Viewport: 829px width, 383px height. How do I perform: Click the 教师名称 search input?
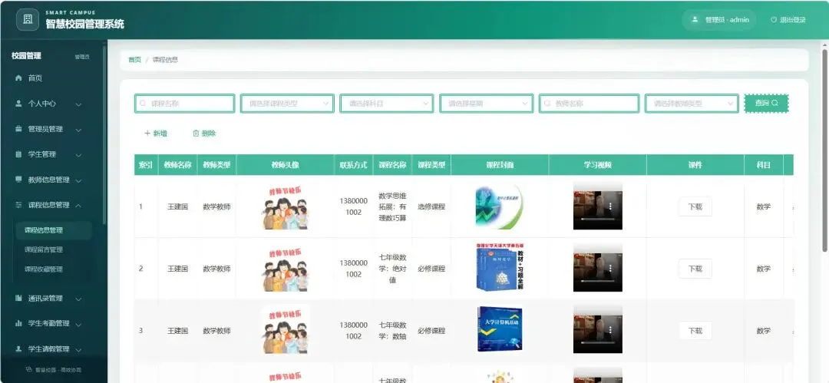coord(589,104)
